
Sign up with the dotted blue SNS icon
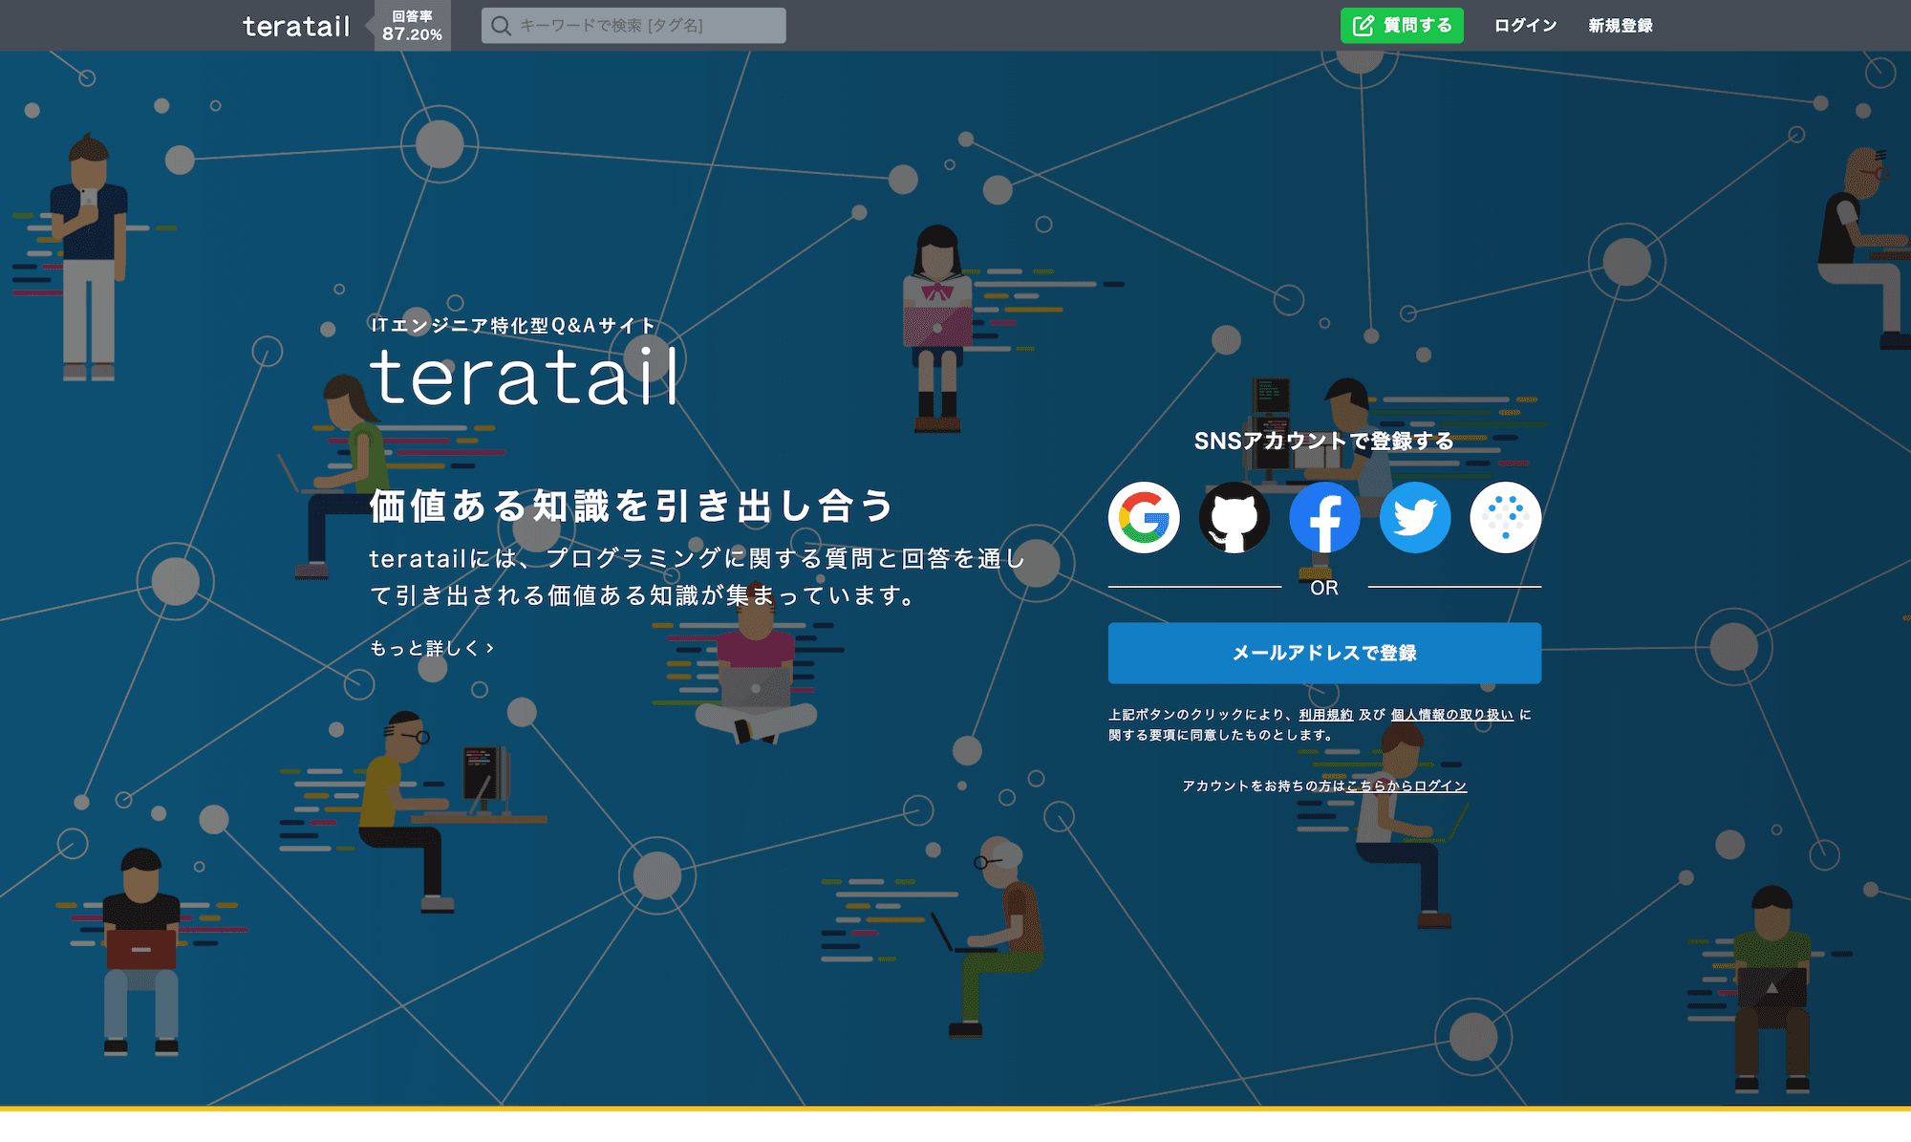[1505, 518]
